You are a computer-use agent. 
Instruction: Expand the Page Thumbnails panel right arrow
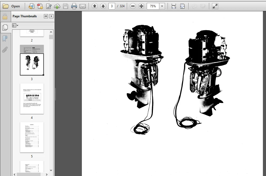(x=51, y=16)
